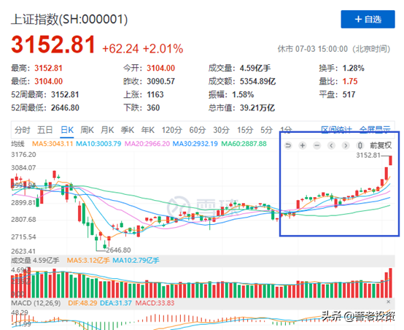
Task: Click the current price 3152.81 headline
Action: pyautogui.click(x=53, y=45)
